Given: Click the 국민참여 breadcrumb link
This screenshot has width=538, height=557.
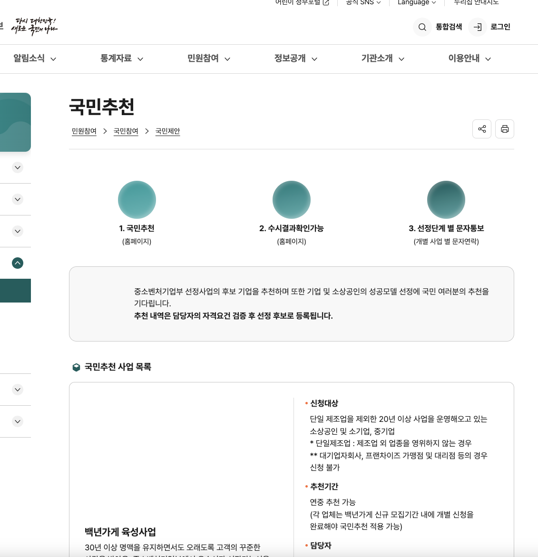Looking at the screenshot, I should (x=126, y=131).
